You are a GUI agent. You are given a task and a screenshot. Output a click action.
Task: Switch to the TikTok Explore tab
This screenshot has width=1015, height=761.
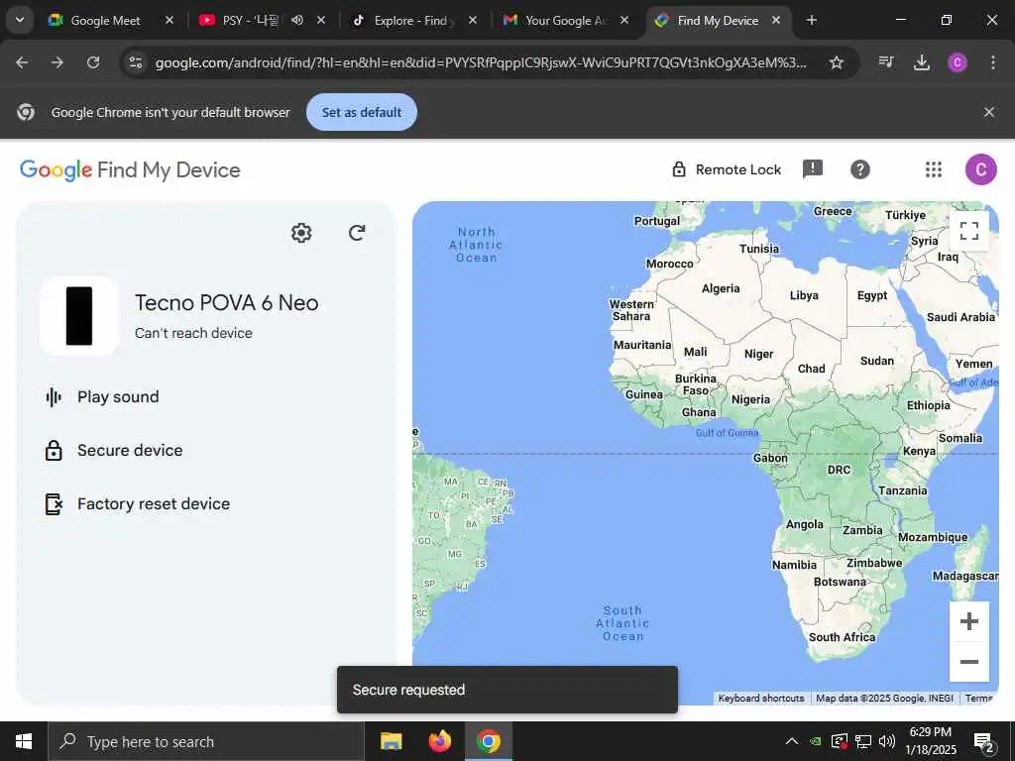410,21
